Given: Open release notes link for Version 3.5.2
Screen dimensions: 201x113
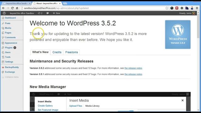Looking at the screenshot, I should point(133,68).
